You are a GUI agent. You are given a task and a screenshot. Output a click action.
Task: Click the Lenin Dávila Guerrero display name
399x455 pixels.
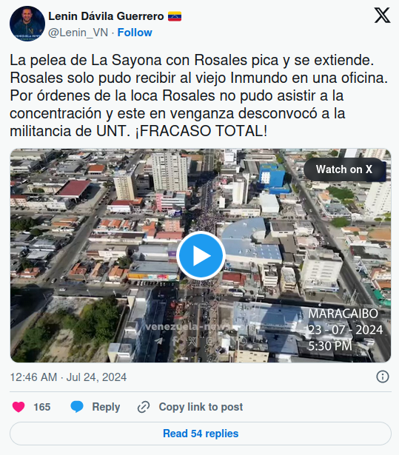point(106,16)
